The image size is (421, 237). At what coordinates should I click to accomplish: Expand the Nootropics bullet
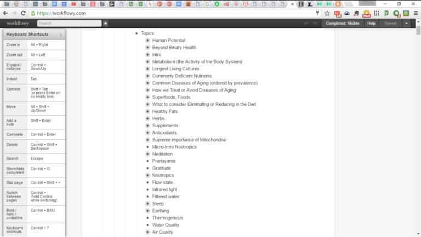click(147, 176)
